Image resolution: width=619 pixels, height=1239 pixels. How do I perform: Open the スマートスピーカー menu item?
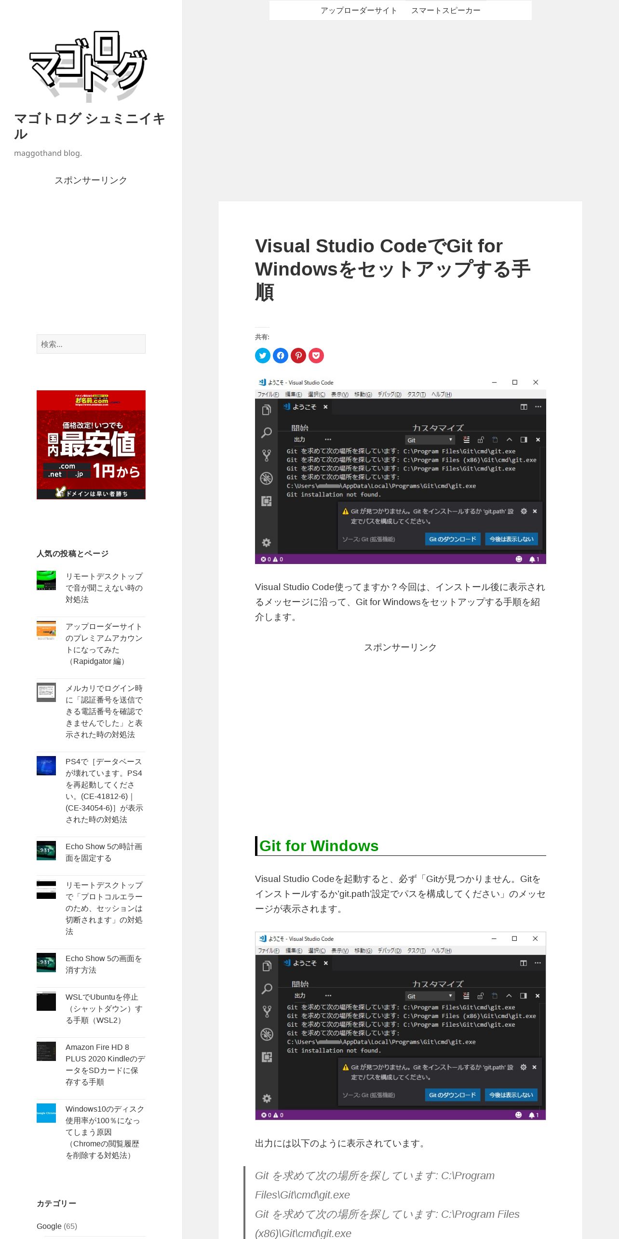point(445,11)
